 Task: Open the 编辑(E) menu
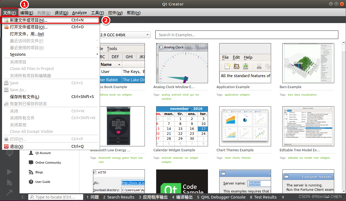[x=27, y=13]
